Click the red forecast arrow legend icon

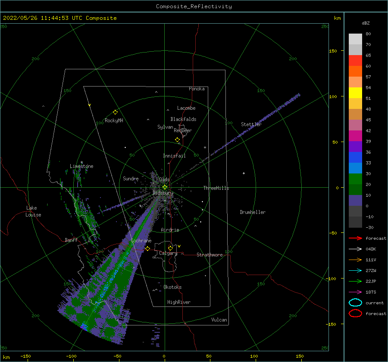[x=355, y=238]
